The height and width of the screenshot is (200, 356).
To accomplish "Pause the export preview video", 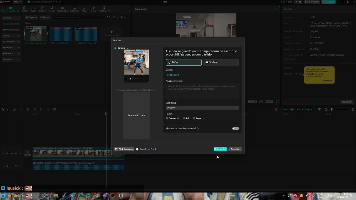I will point(126,79).
